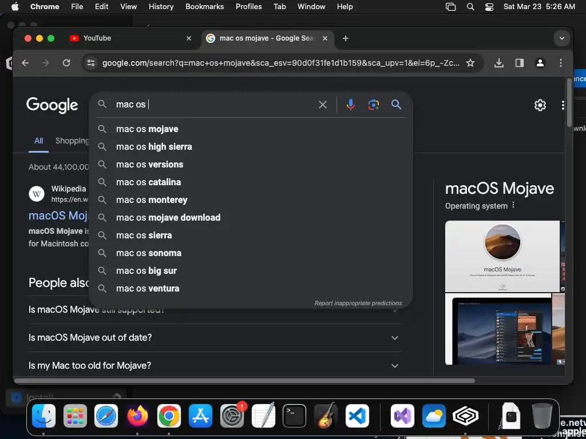Click Report inappropriate predictions link
This screenshot has width=586, height=439.
pos(358,303)
